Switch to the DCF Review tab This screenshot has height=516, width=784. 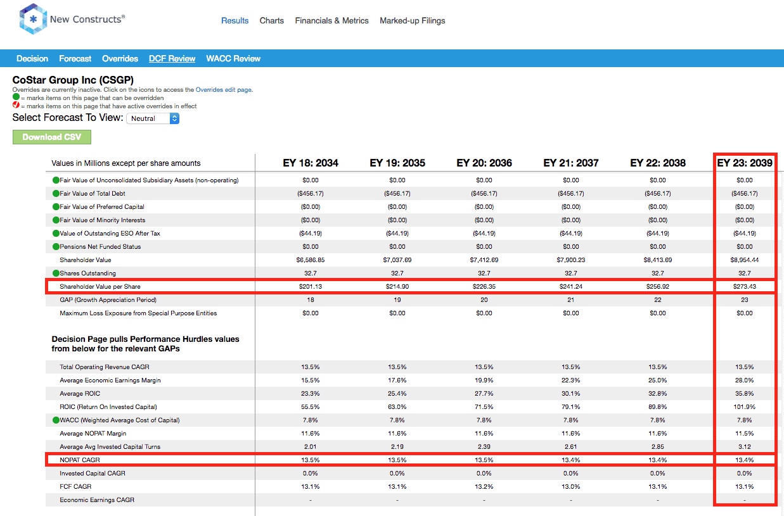click(172, 59)
